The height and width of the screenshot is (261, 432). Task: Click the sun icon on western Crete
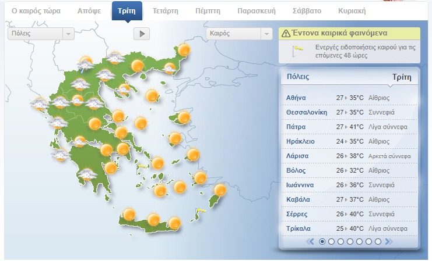coord(128,214)
